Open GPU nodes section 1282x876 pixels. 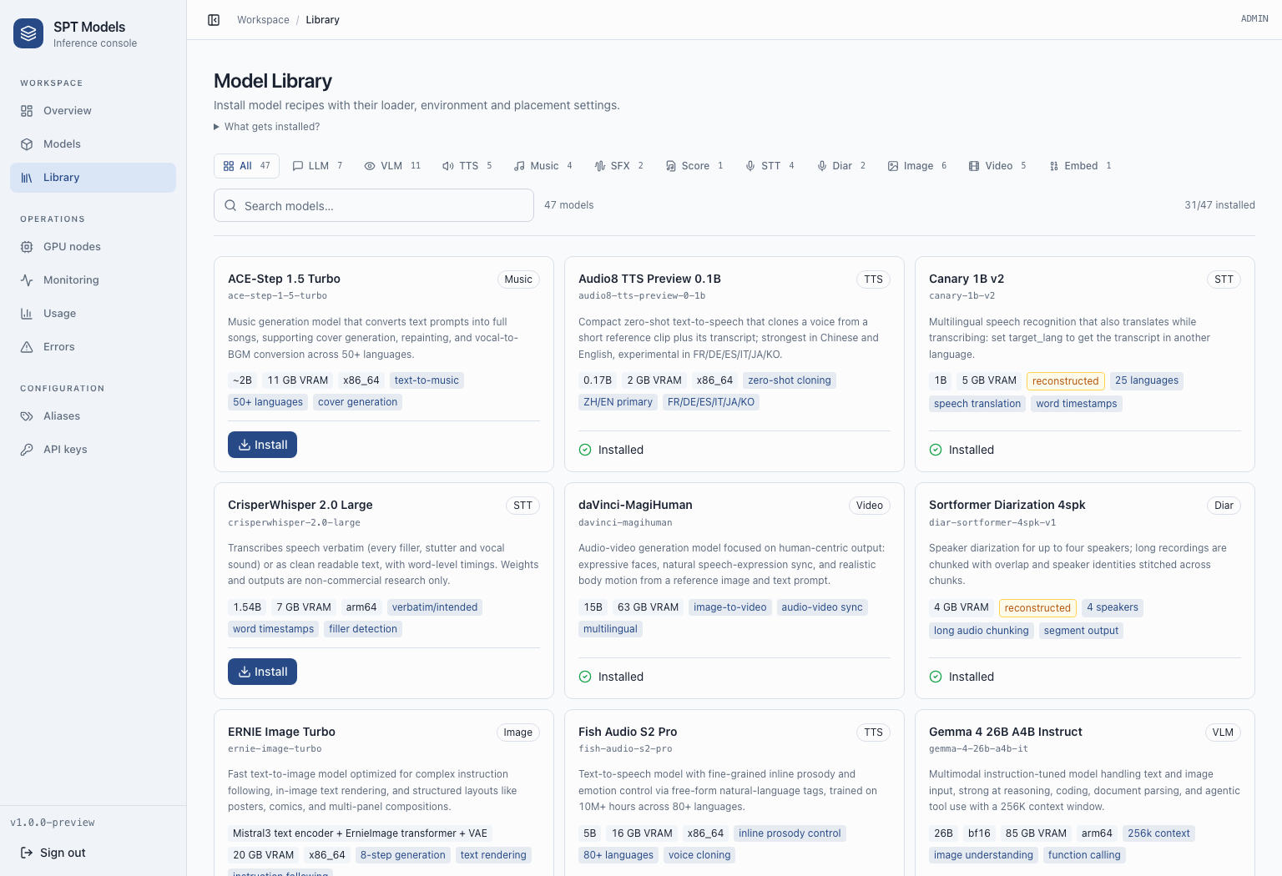coord(93,247)
